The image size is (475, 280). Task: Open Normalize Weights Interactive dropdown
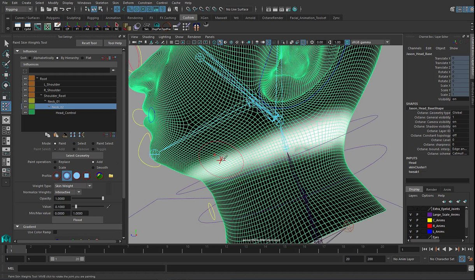(x=67, y=192)
